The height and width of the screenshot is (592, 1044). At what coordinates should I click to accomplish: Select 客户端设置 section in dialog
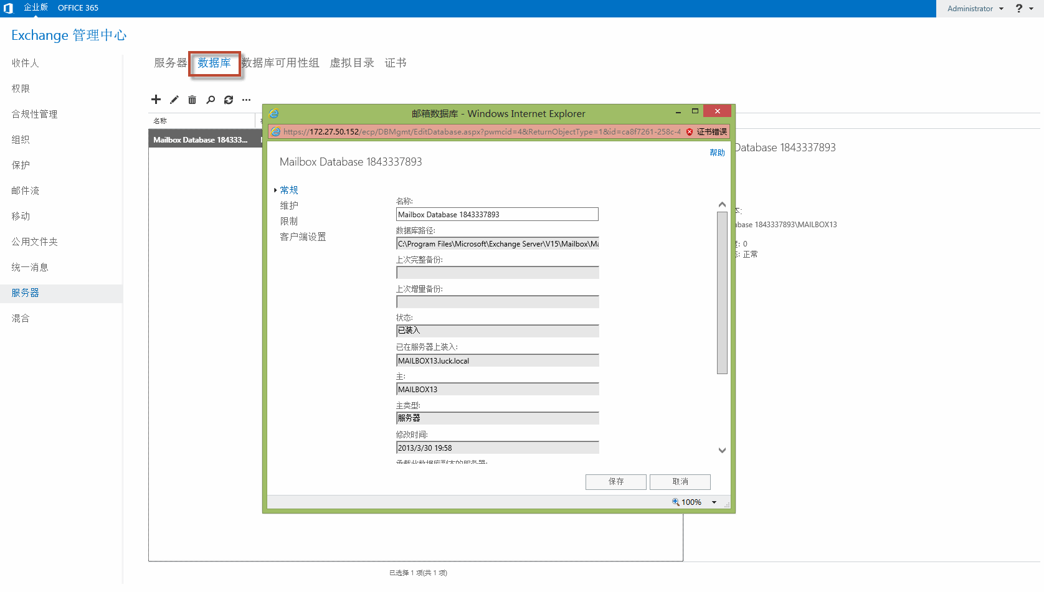pyautogui.click(x=303, y=237)
